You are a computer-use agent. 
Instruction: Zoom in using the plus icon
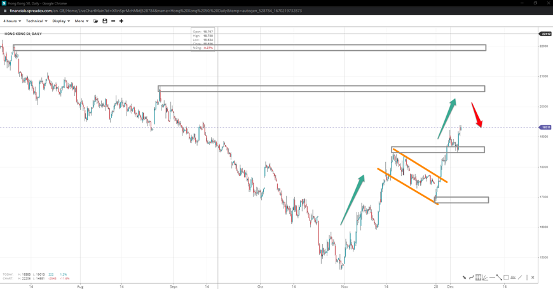(121, 21)
